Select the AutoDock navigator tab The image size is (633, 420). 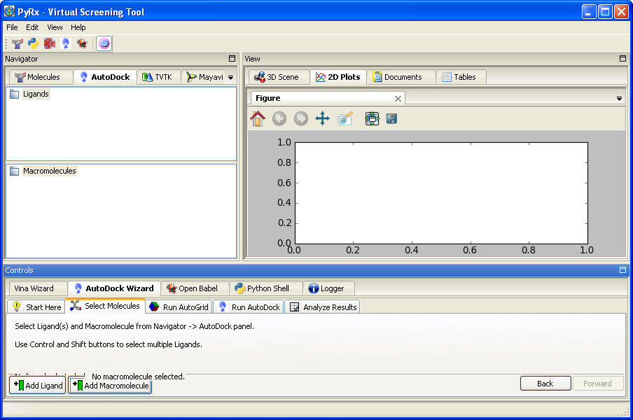(105, 77)
